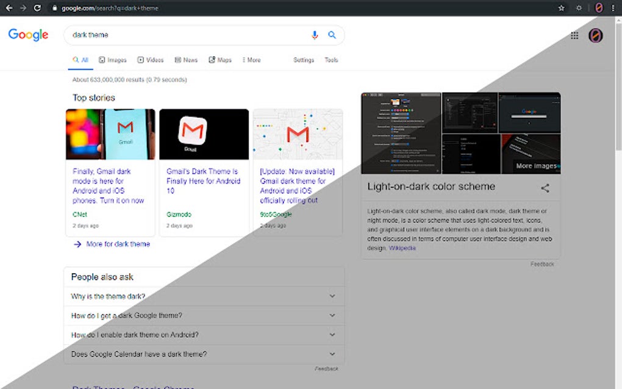Switch to the News search tab
This screenshot has width=622, height=389.
(x=186, y=60)
